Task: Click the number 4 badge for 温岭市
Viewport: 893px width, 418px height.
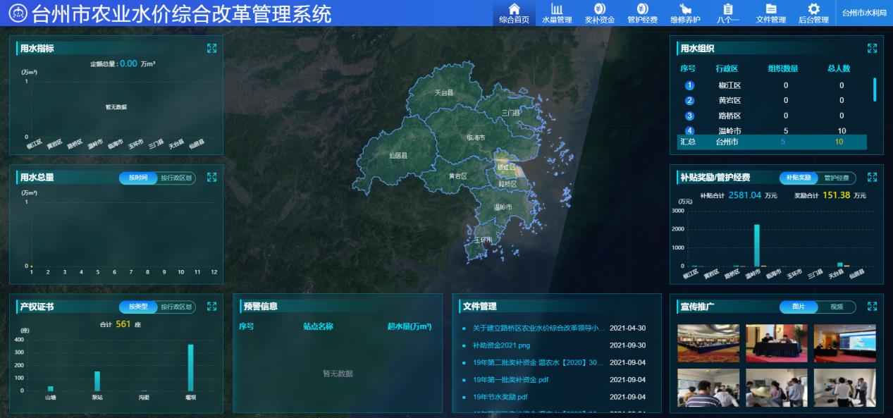Action: point(689,130)
